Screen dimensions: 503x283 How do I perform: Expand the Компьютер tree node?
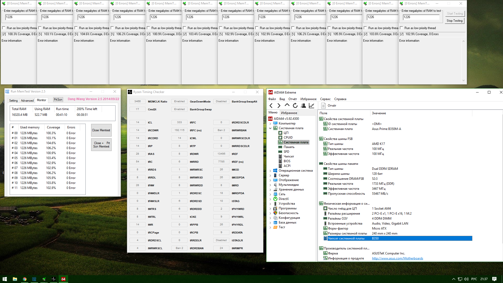pyautogui.click(x=270, y=123)
